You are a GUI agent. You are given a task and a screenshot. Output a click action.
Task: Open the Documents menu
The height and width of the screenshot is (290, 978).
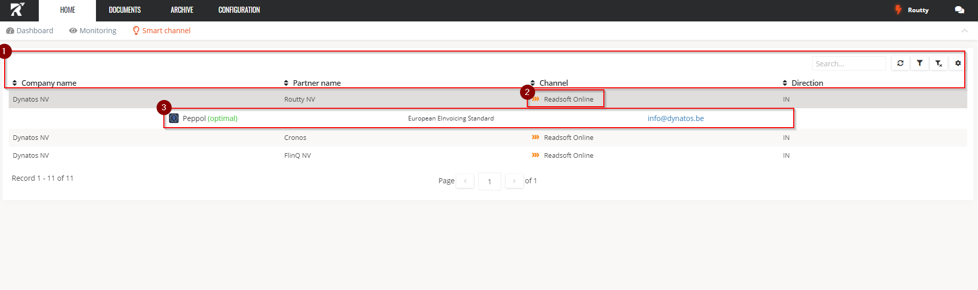point(125,10)
